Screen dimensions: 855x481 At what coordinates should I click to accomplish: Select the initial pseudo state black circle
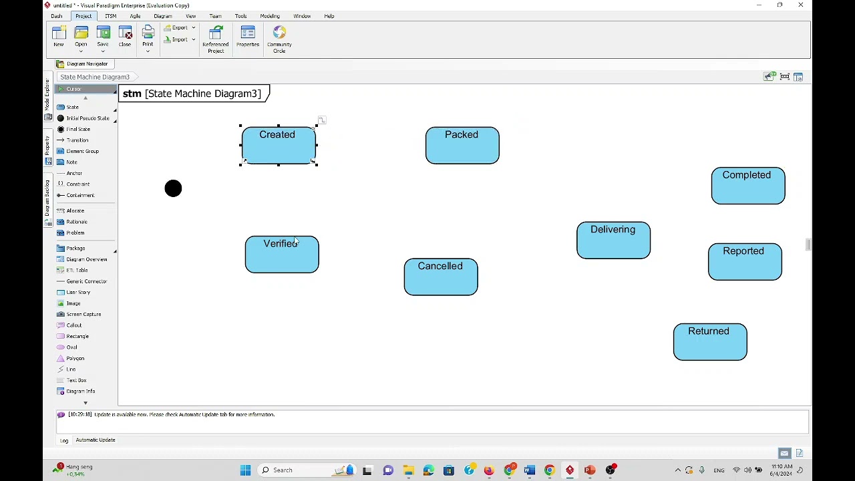[173, 188]
